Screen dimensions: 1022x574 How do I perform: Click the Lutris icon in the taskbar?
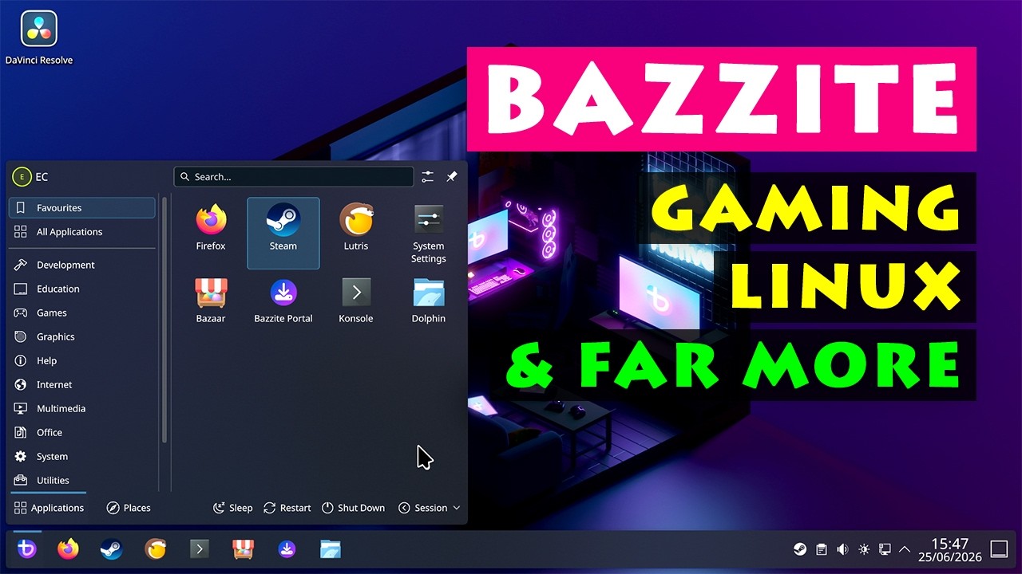click(155, 548)
